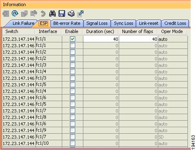Click the Enable column header
This screenshot has height=150, width=196.
tap(72, 31)
